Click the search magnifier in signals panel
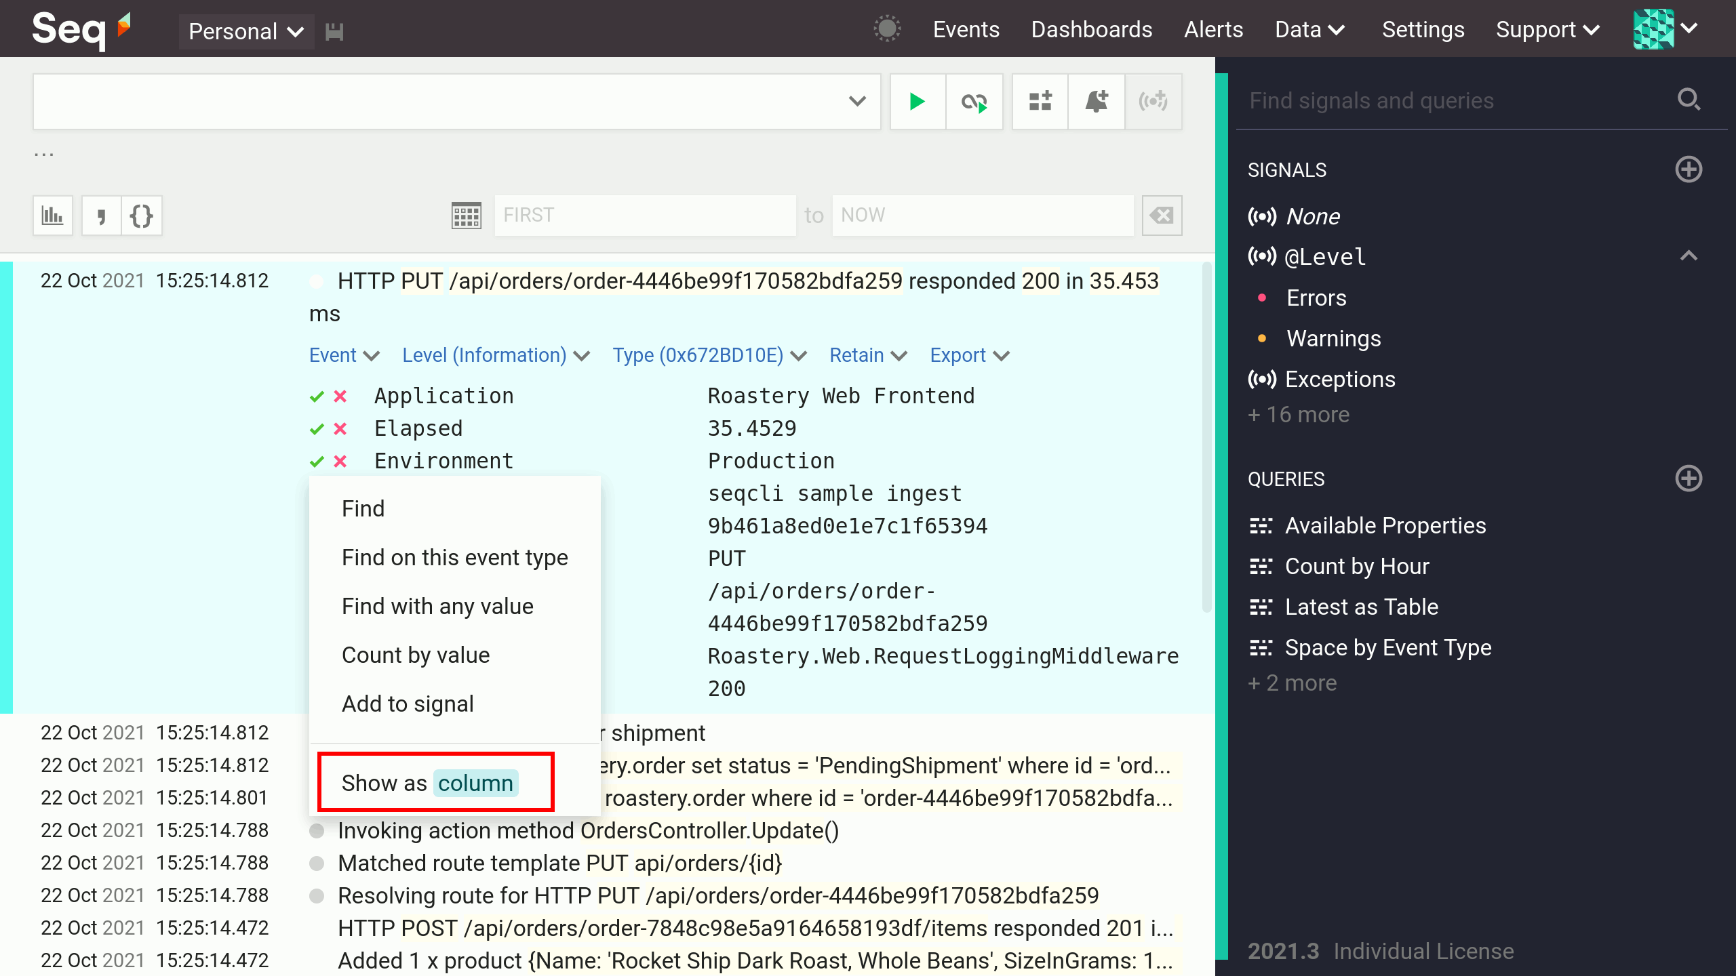This screenshot has height=976, width=1736. pyautogui.click(x=1689, y=100)
